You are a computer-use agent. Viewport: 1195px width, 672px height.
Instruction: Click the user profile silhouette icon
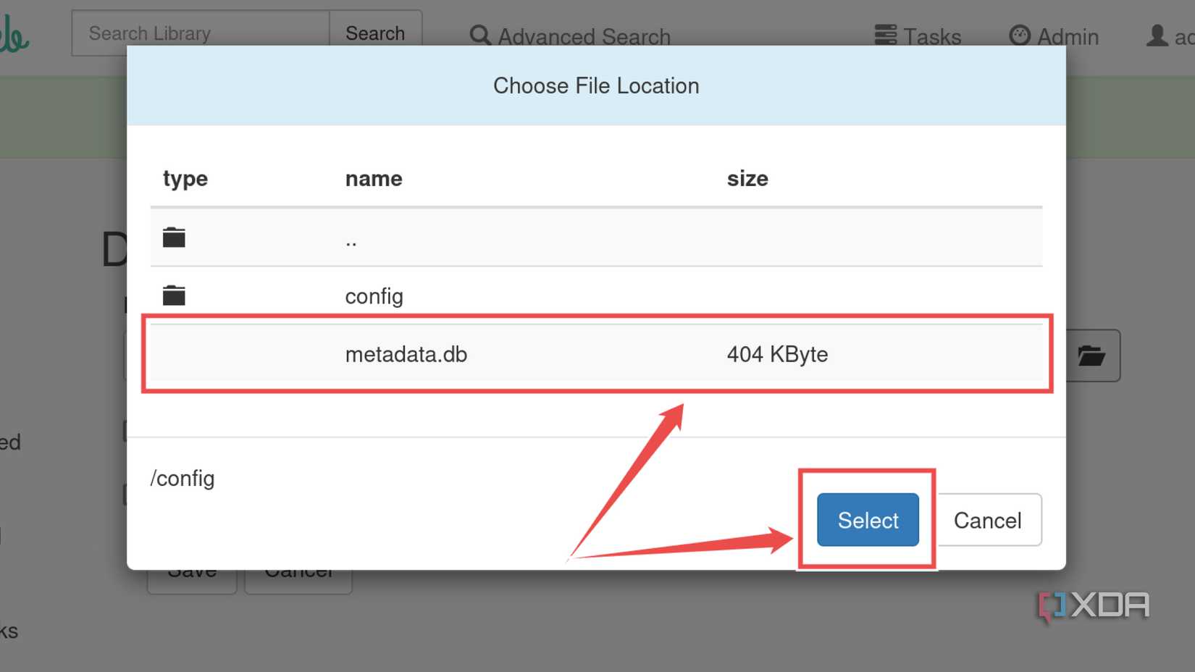coord(1157,35)
